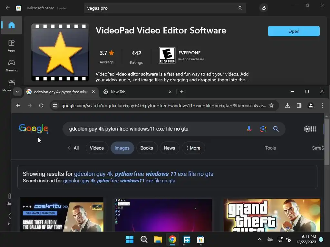Close the New Tab tab
This screenshot has height=247, width=330.
(170, 92)
